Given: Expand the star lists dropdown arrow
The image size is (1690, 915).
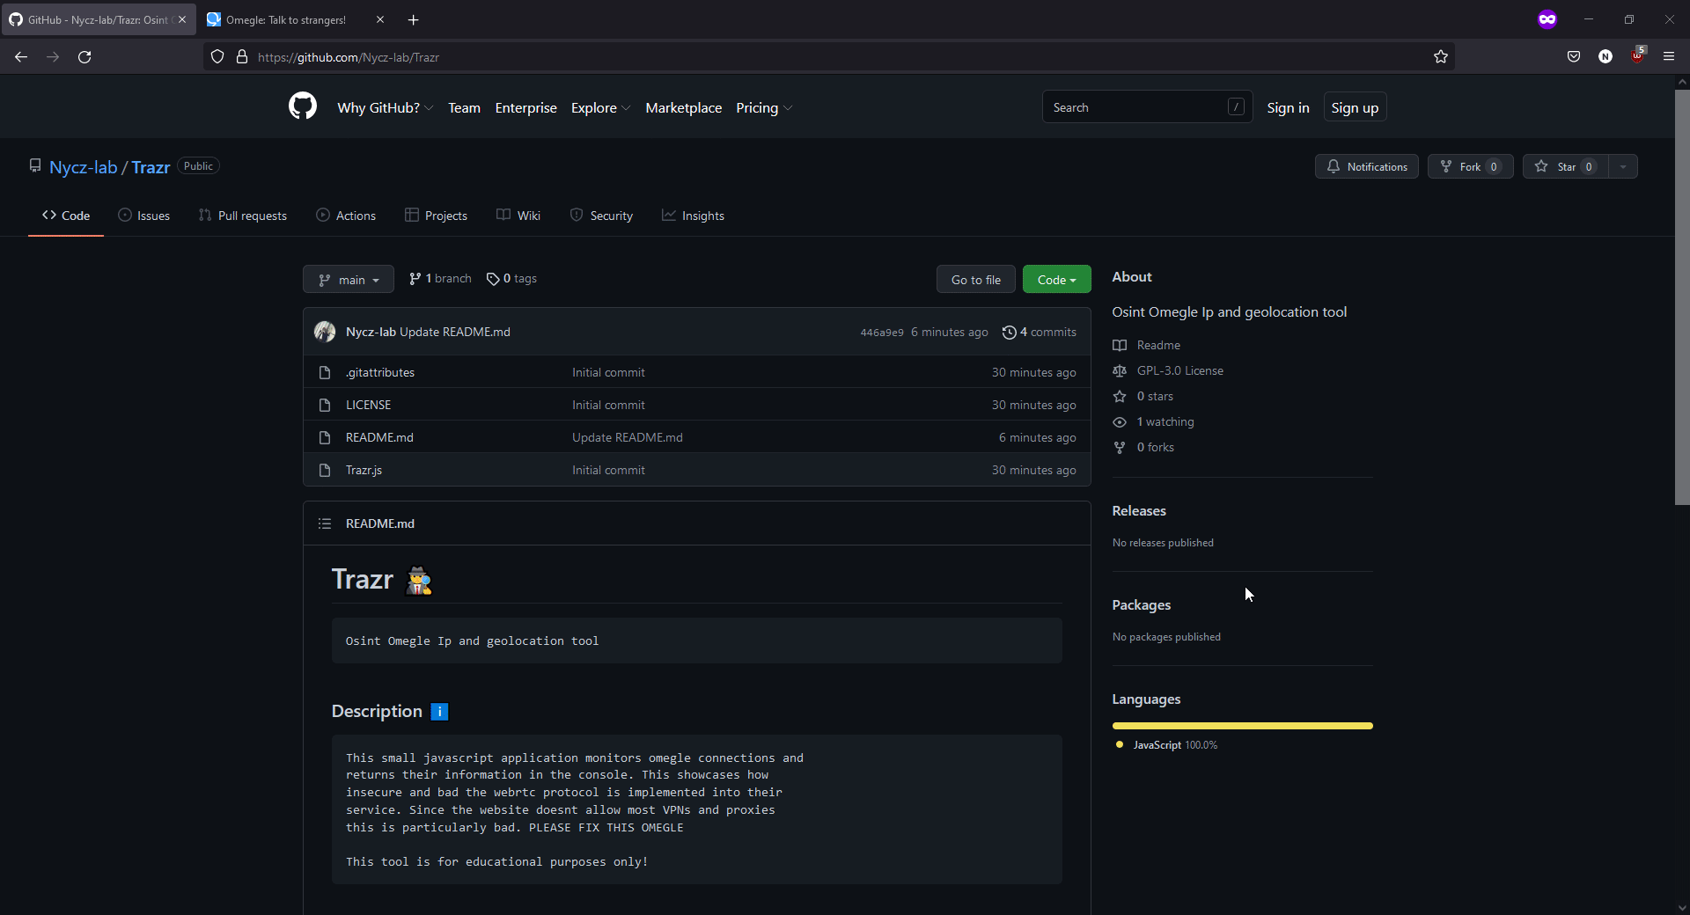Looking at the screenshot, I should pos(1623,166).
